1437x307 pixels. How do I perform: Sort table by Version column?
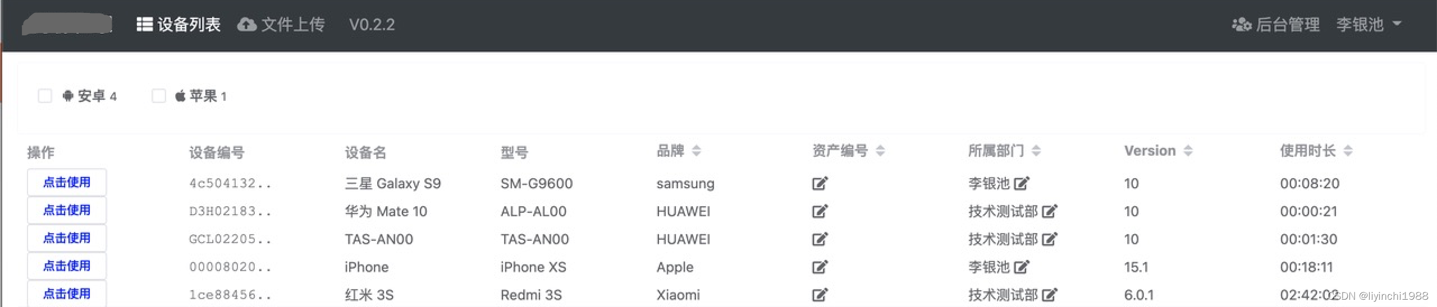pos(1188,151)
